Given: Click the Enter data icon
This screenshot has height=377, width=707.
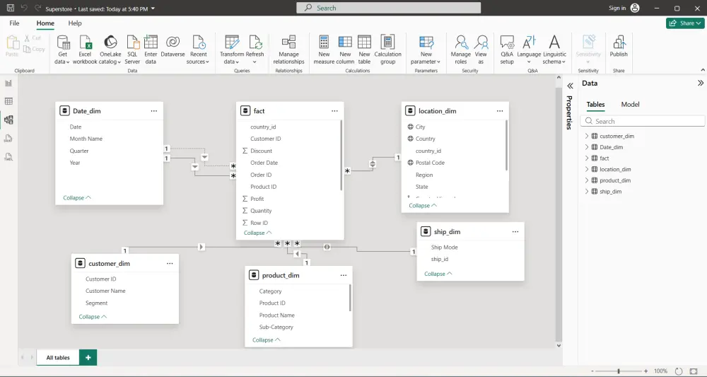Looking at the screenshot, I should click(151, 42).
